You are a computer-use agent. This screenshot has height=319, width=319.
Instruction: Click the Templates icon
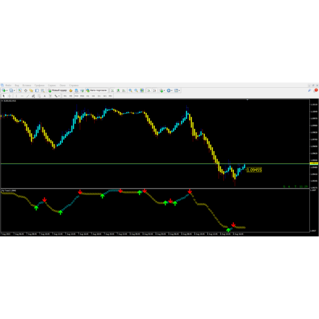pyautogui.click(x=176, y=90)
